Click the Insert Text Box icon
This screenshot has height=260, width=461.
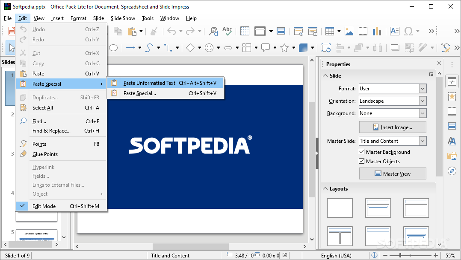pos(395,31)
